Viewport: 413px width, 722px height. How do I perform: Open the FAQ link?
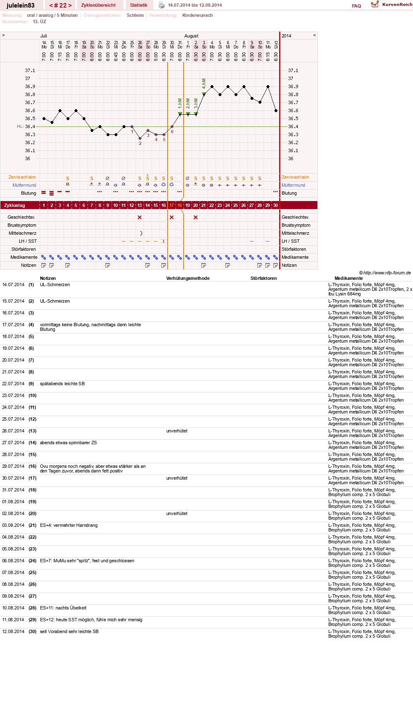tap(356, 6)
